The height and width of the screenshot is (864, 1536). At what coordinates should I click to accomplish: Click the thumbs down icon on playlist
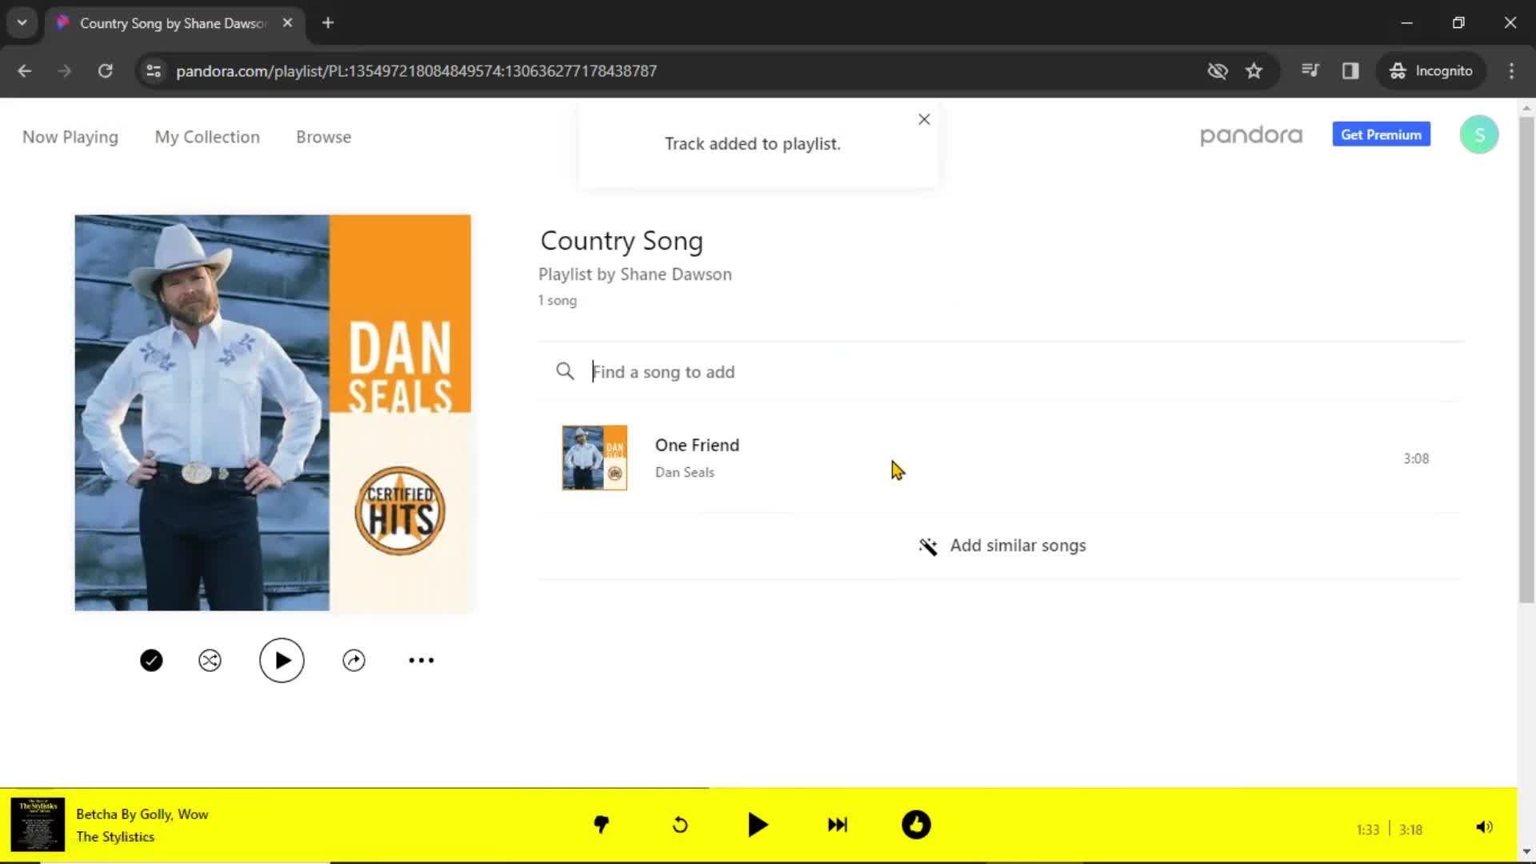click(x=602, y=826)
